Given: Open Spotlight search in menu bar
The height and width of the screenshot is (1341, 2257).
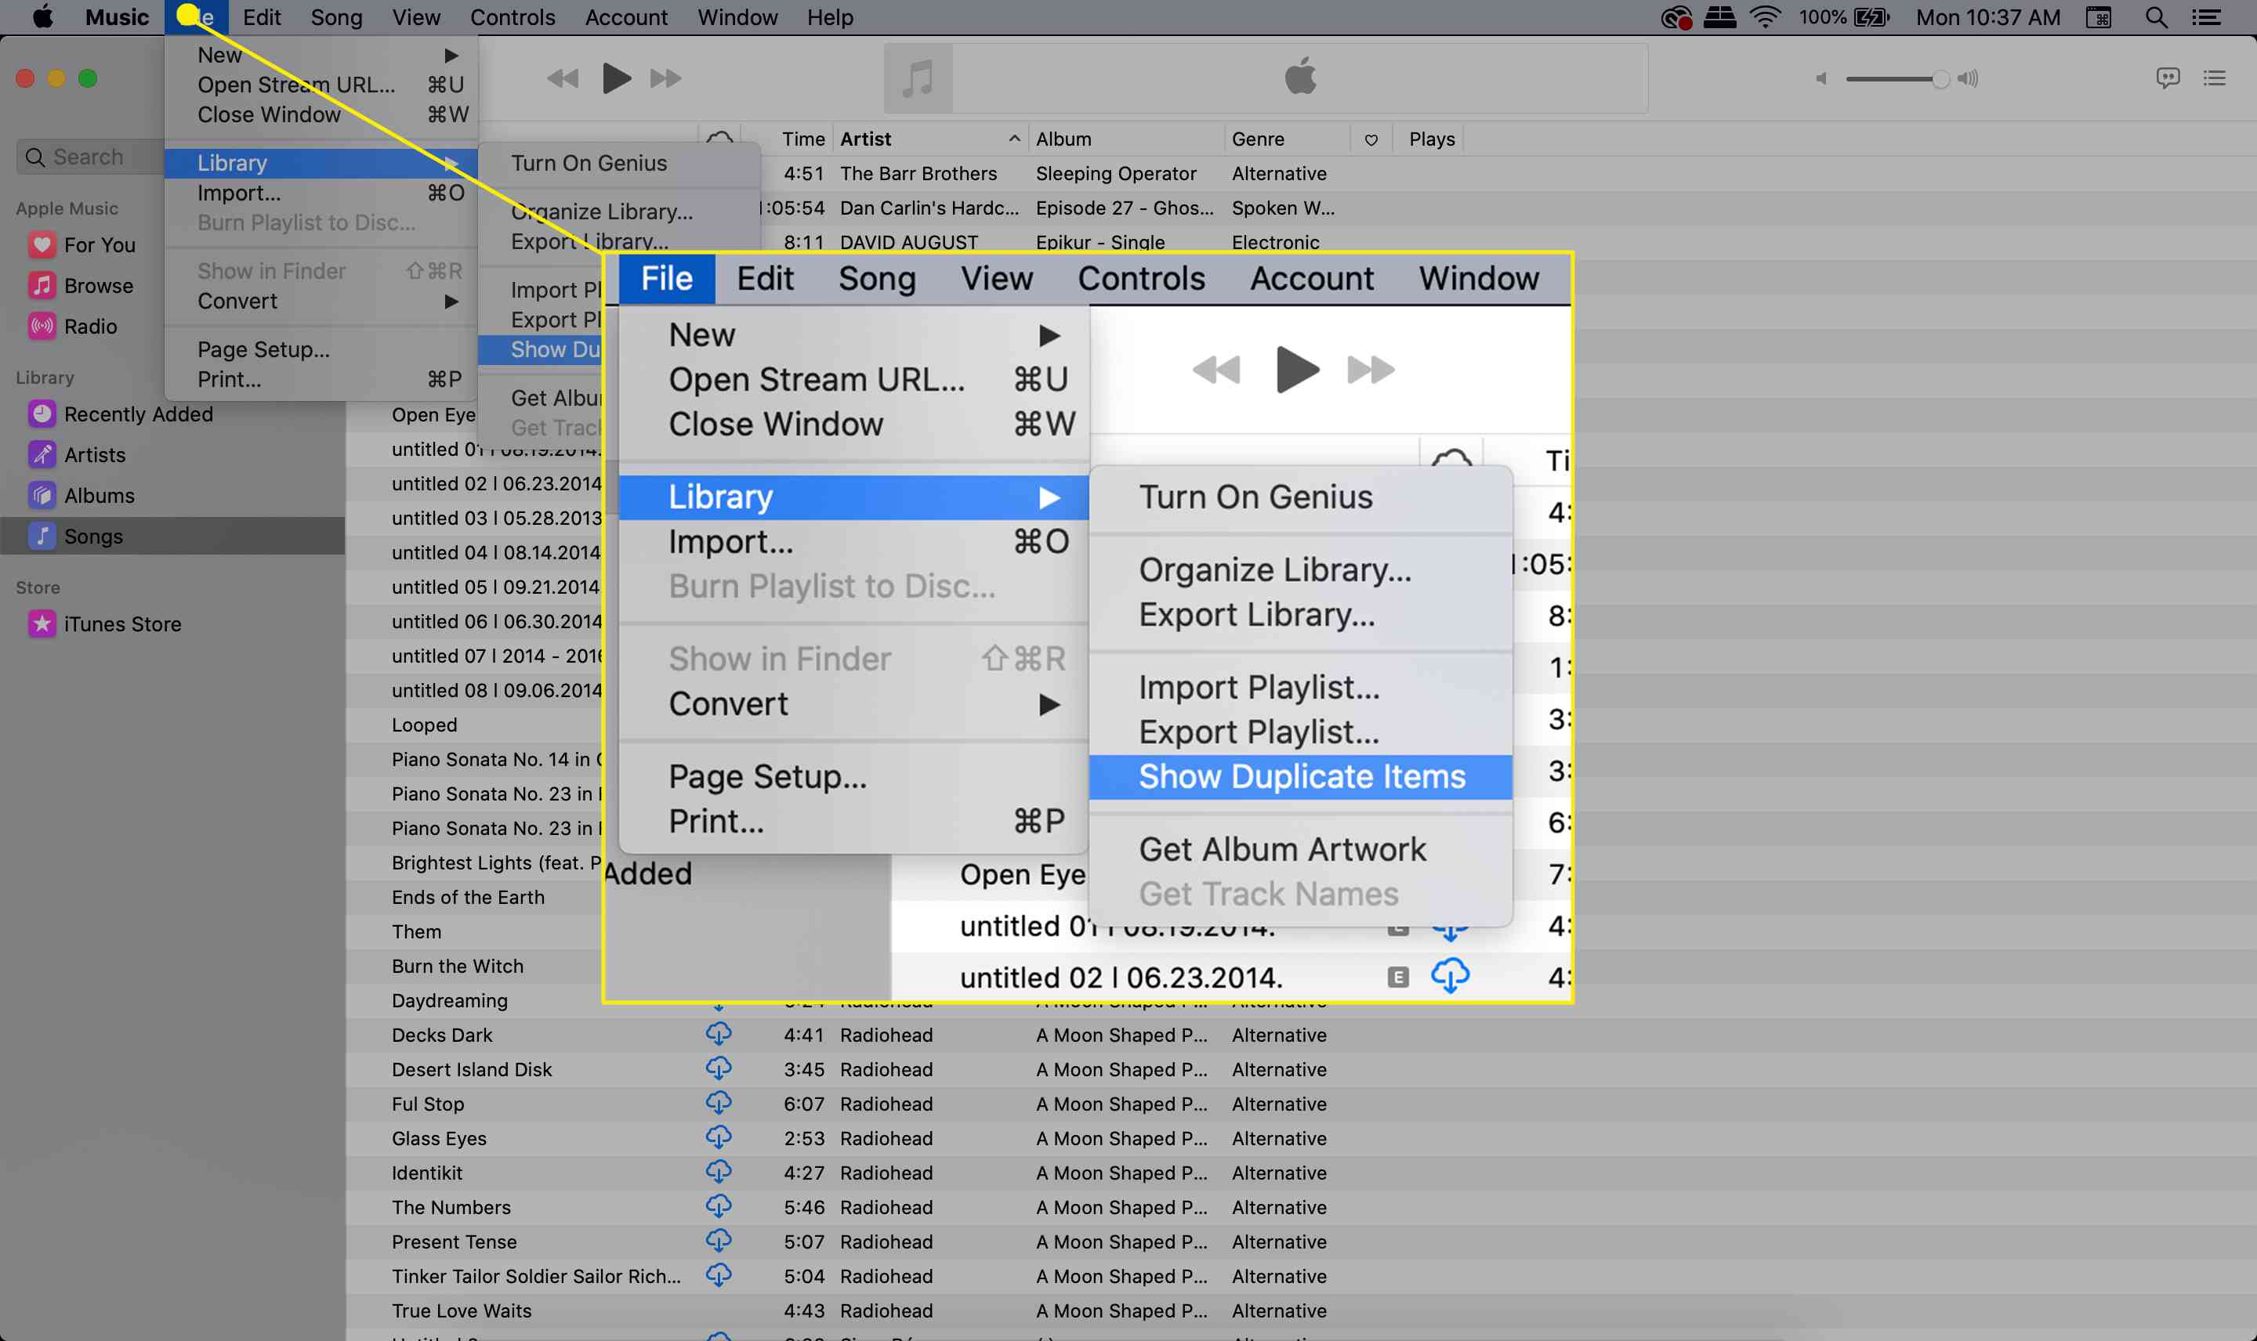Looking at the screenshot, I should coord(2156,17).
